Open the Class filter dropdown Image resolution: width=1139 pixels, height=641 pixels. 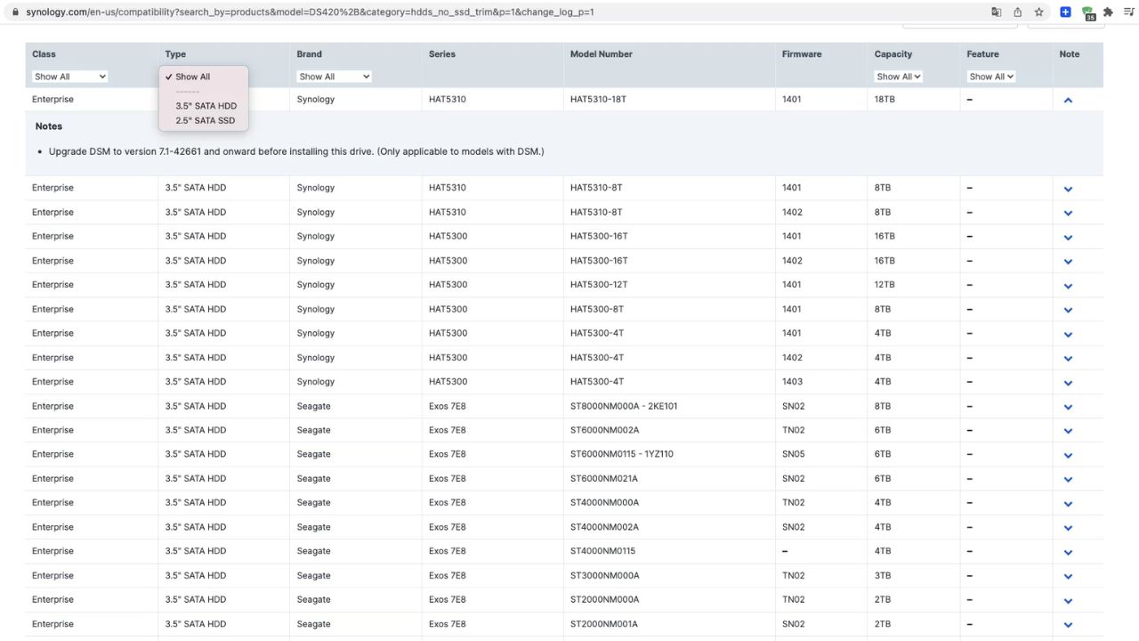(x=69, y=76)
